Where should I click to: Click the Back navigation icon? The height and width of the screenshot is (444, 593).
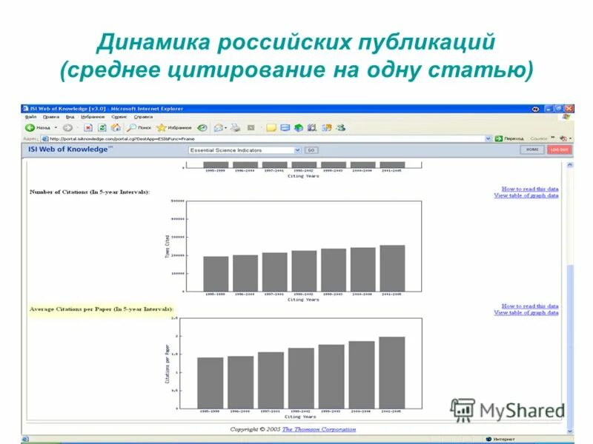(x=34, y=126)
